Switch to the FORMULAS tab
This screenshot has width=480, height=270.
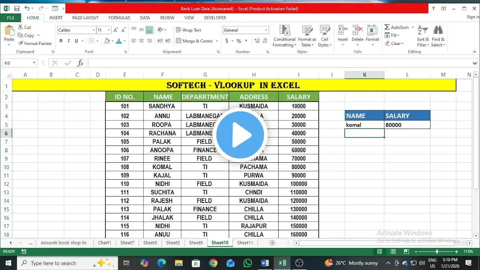tap(119, 18)
